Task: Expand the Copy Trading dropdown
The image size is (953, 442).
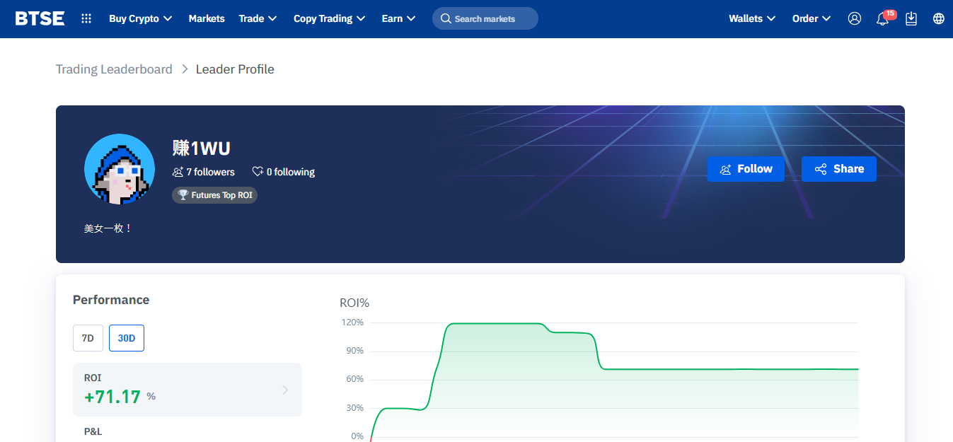Action: 329,18
